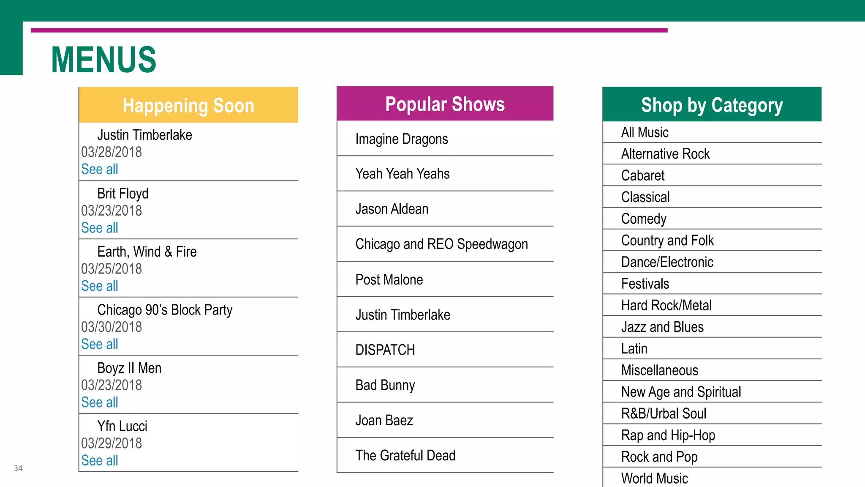
Task: Select Miscellaneous category
Action: click(x=712, y=370)
